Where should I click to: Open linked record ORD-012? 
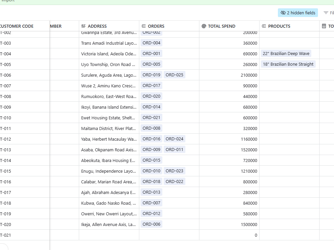(151, 213)
